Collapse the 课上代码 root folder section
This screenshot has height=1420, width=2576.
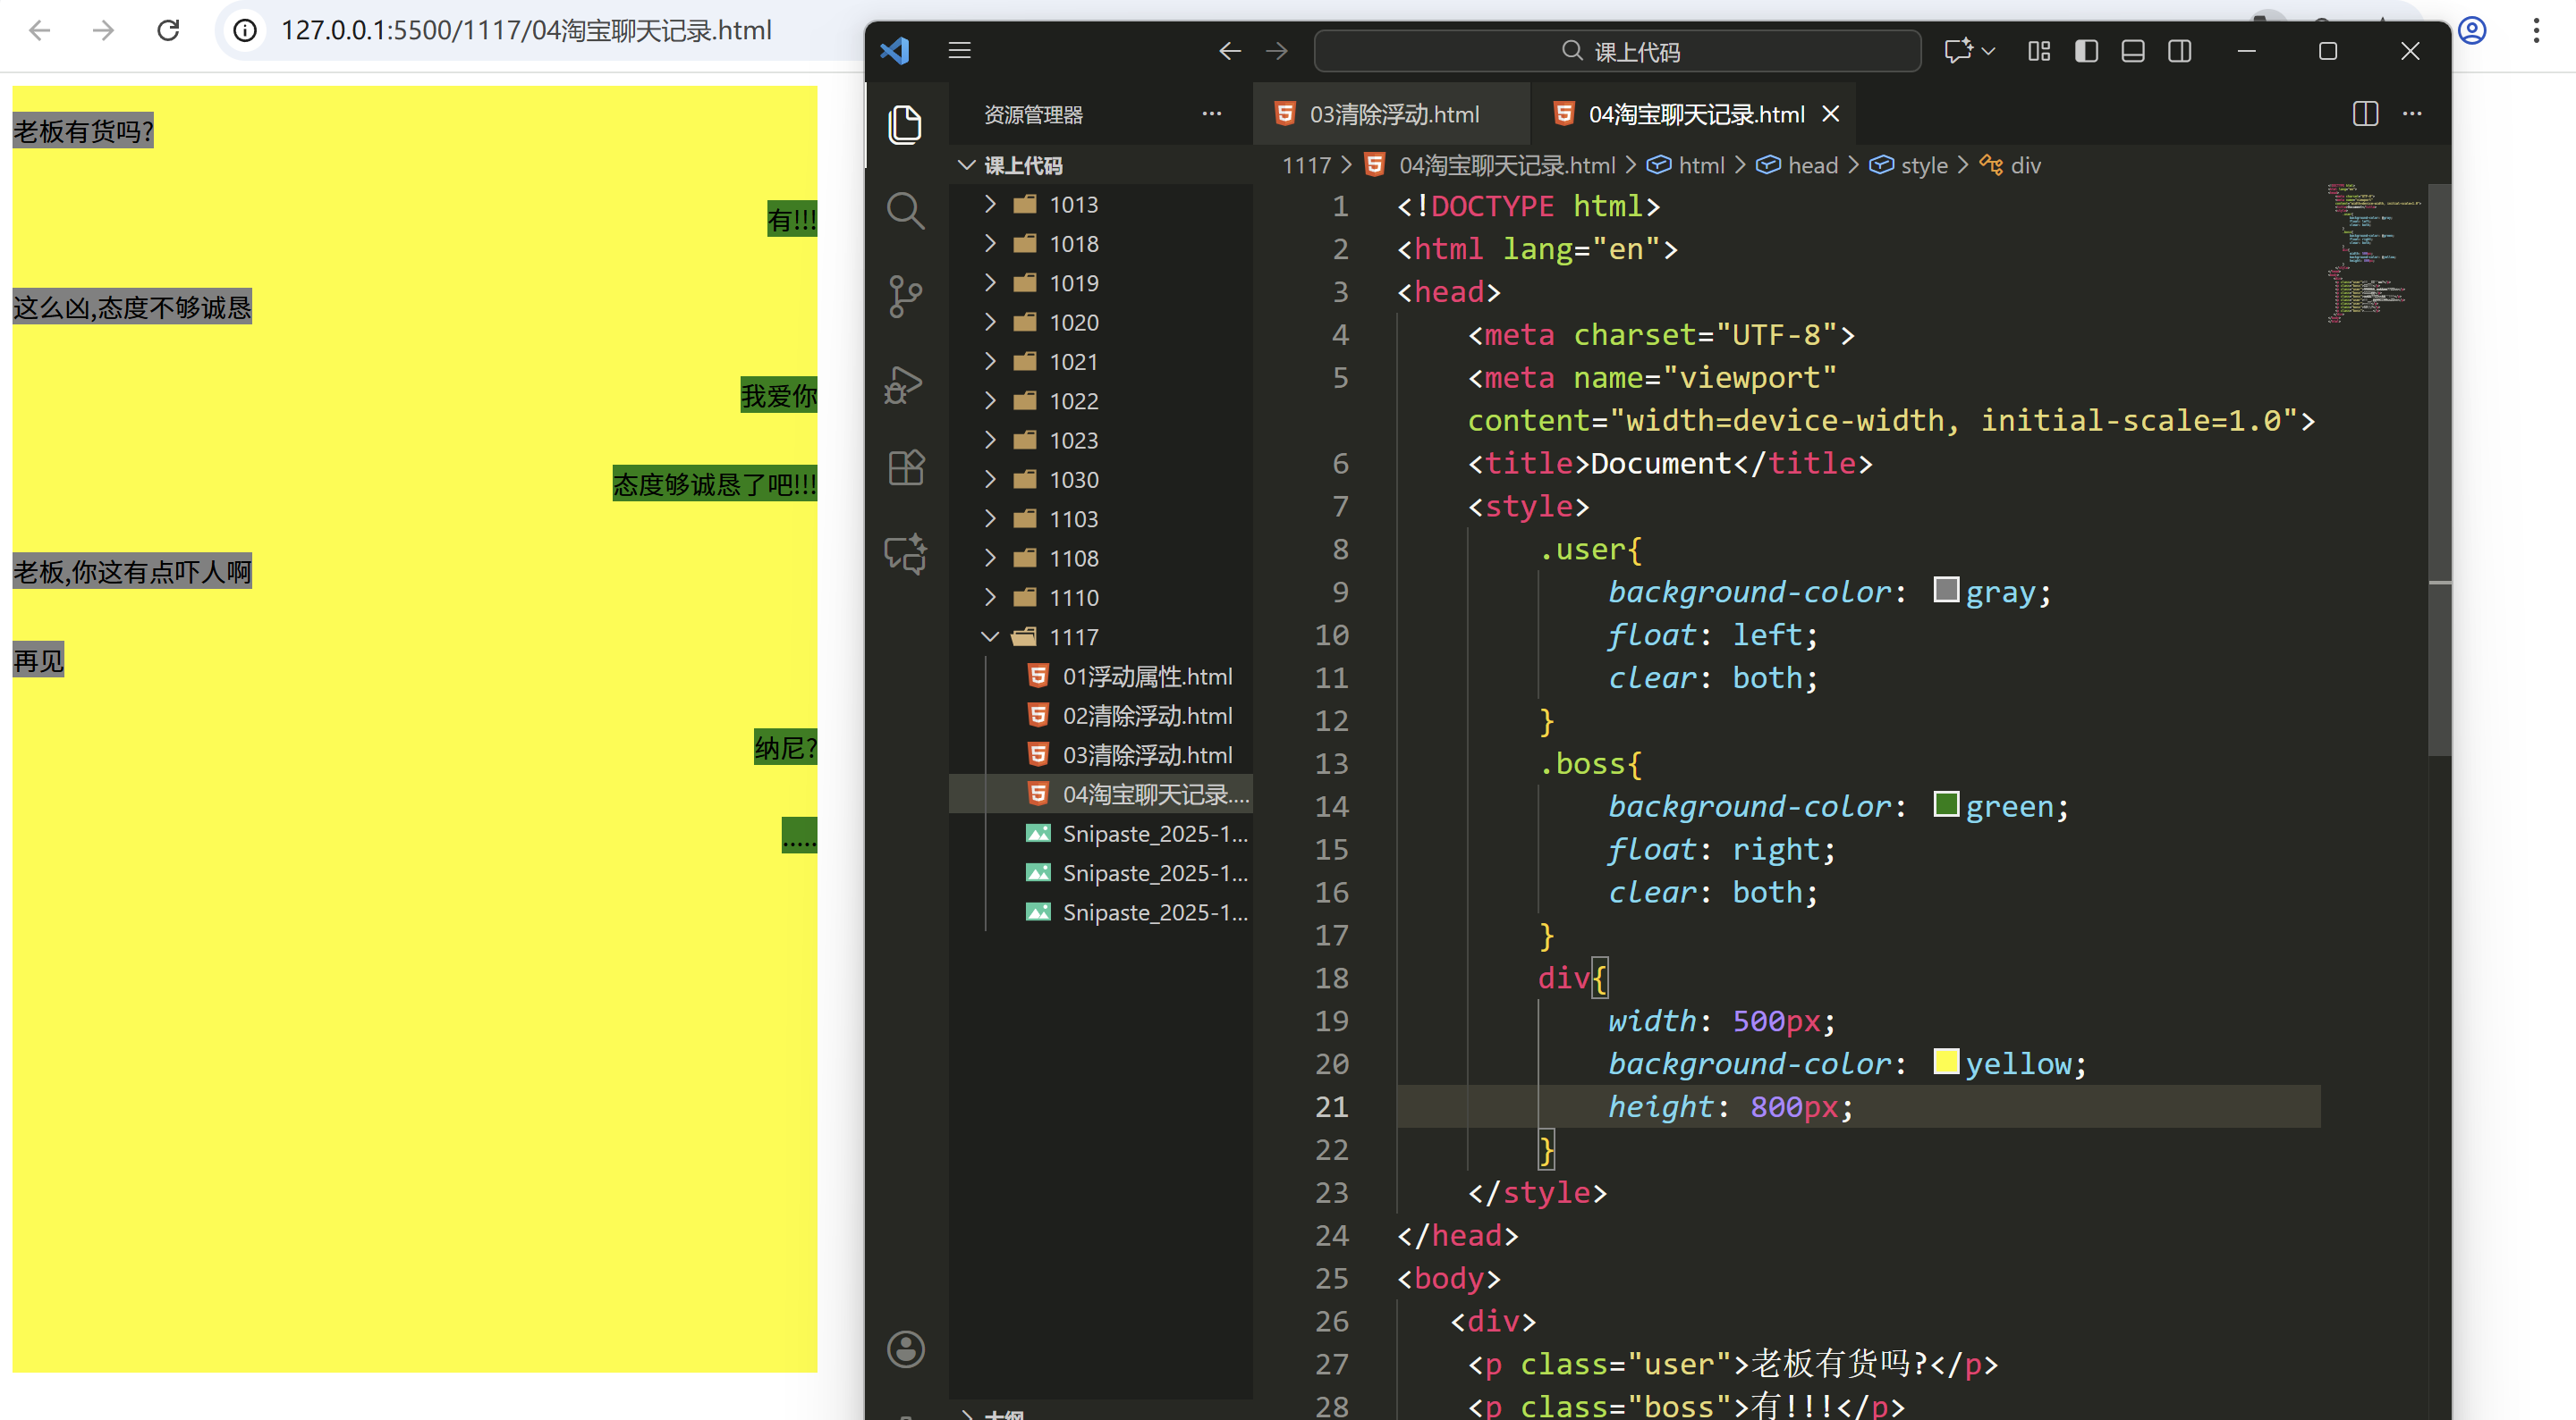tap(1022, 165)
